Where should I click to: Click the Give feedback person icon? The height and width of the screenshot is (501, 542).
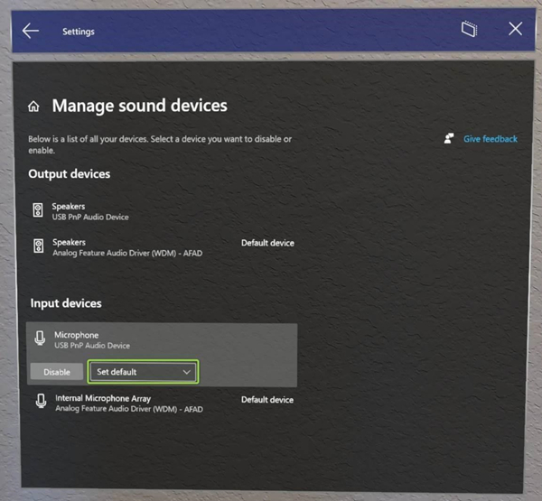coord(449,139)
